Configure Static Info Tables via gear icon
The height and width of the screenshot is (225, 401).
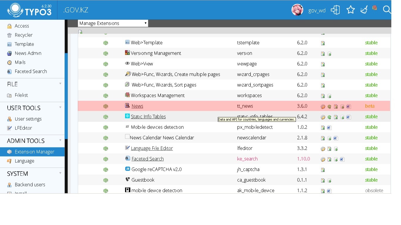(x=323, y=117)
